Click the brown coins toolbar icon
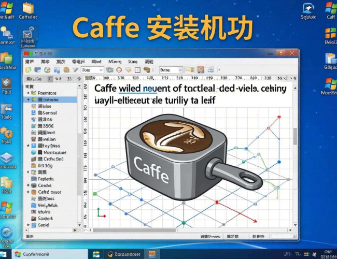 [x=147, y=70]
